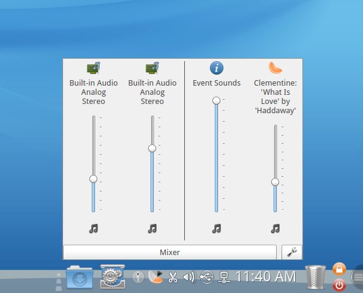
Task: Mute the lower-volume Built-in Audio channel
Action: 94,229
